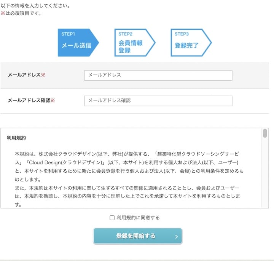The image size is (274, 261).
Task: Click into the メールアドレス確認 input field
Action: point(158,101)
